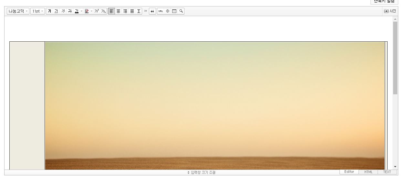
Task: Apply the current font color
Action: [x=77, y=11]
